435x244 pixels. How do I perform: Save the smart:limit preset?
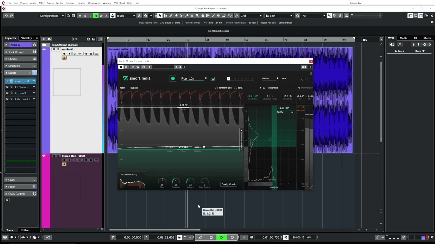click(x=284, y=79)
